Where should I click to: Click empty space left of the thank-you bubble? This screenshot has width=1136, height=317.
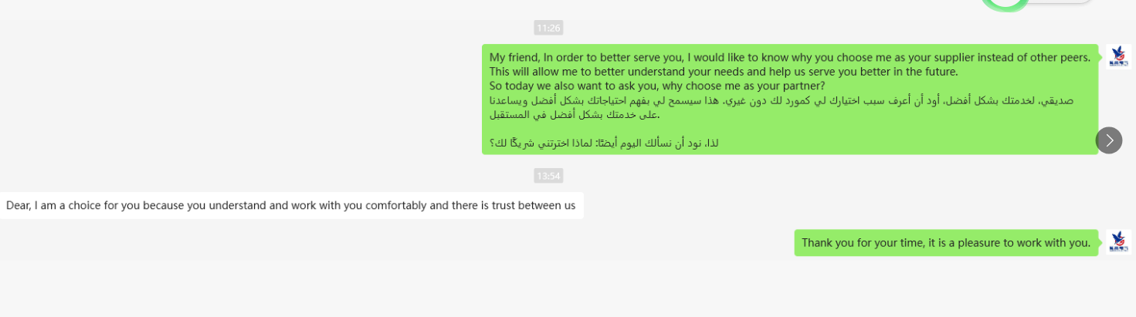pyautogui.click(x=463, y=242)
